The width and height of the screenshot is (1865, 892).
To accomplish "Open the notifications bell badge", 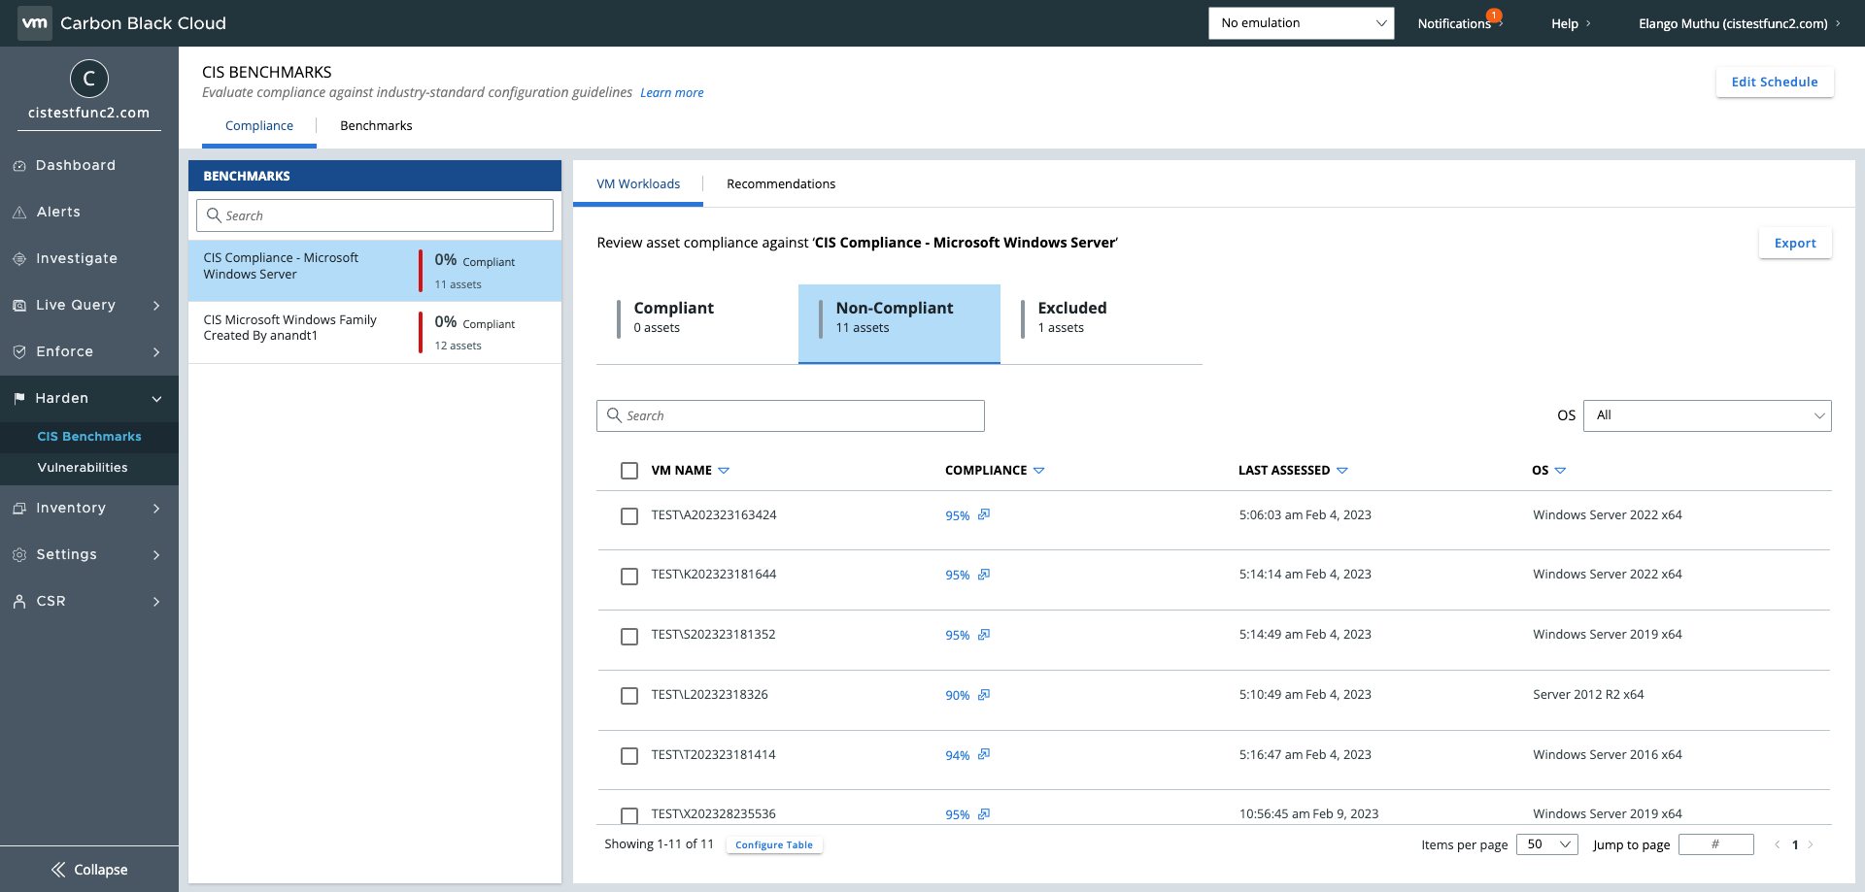I will tap(1493, 16).
